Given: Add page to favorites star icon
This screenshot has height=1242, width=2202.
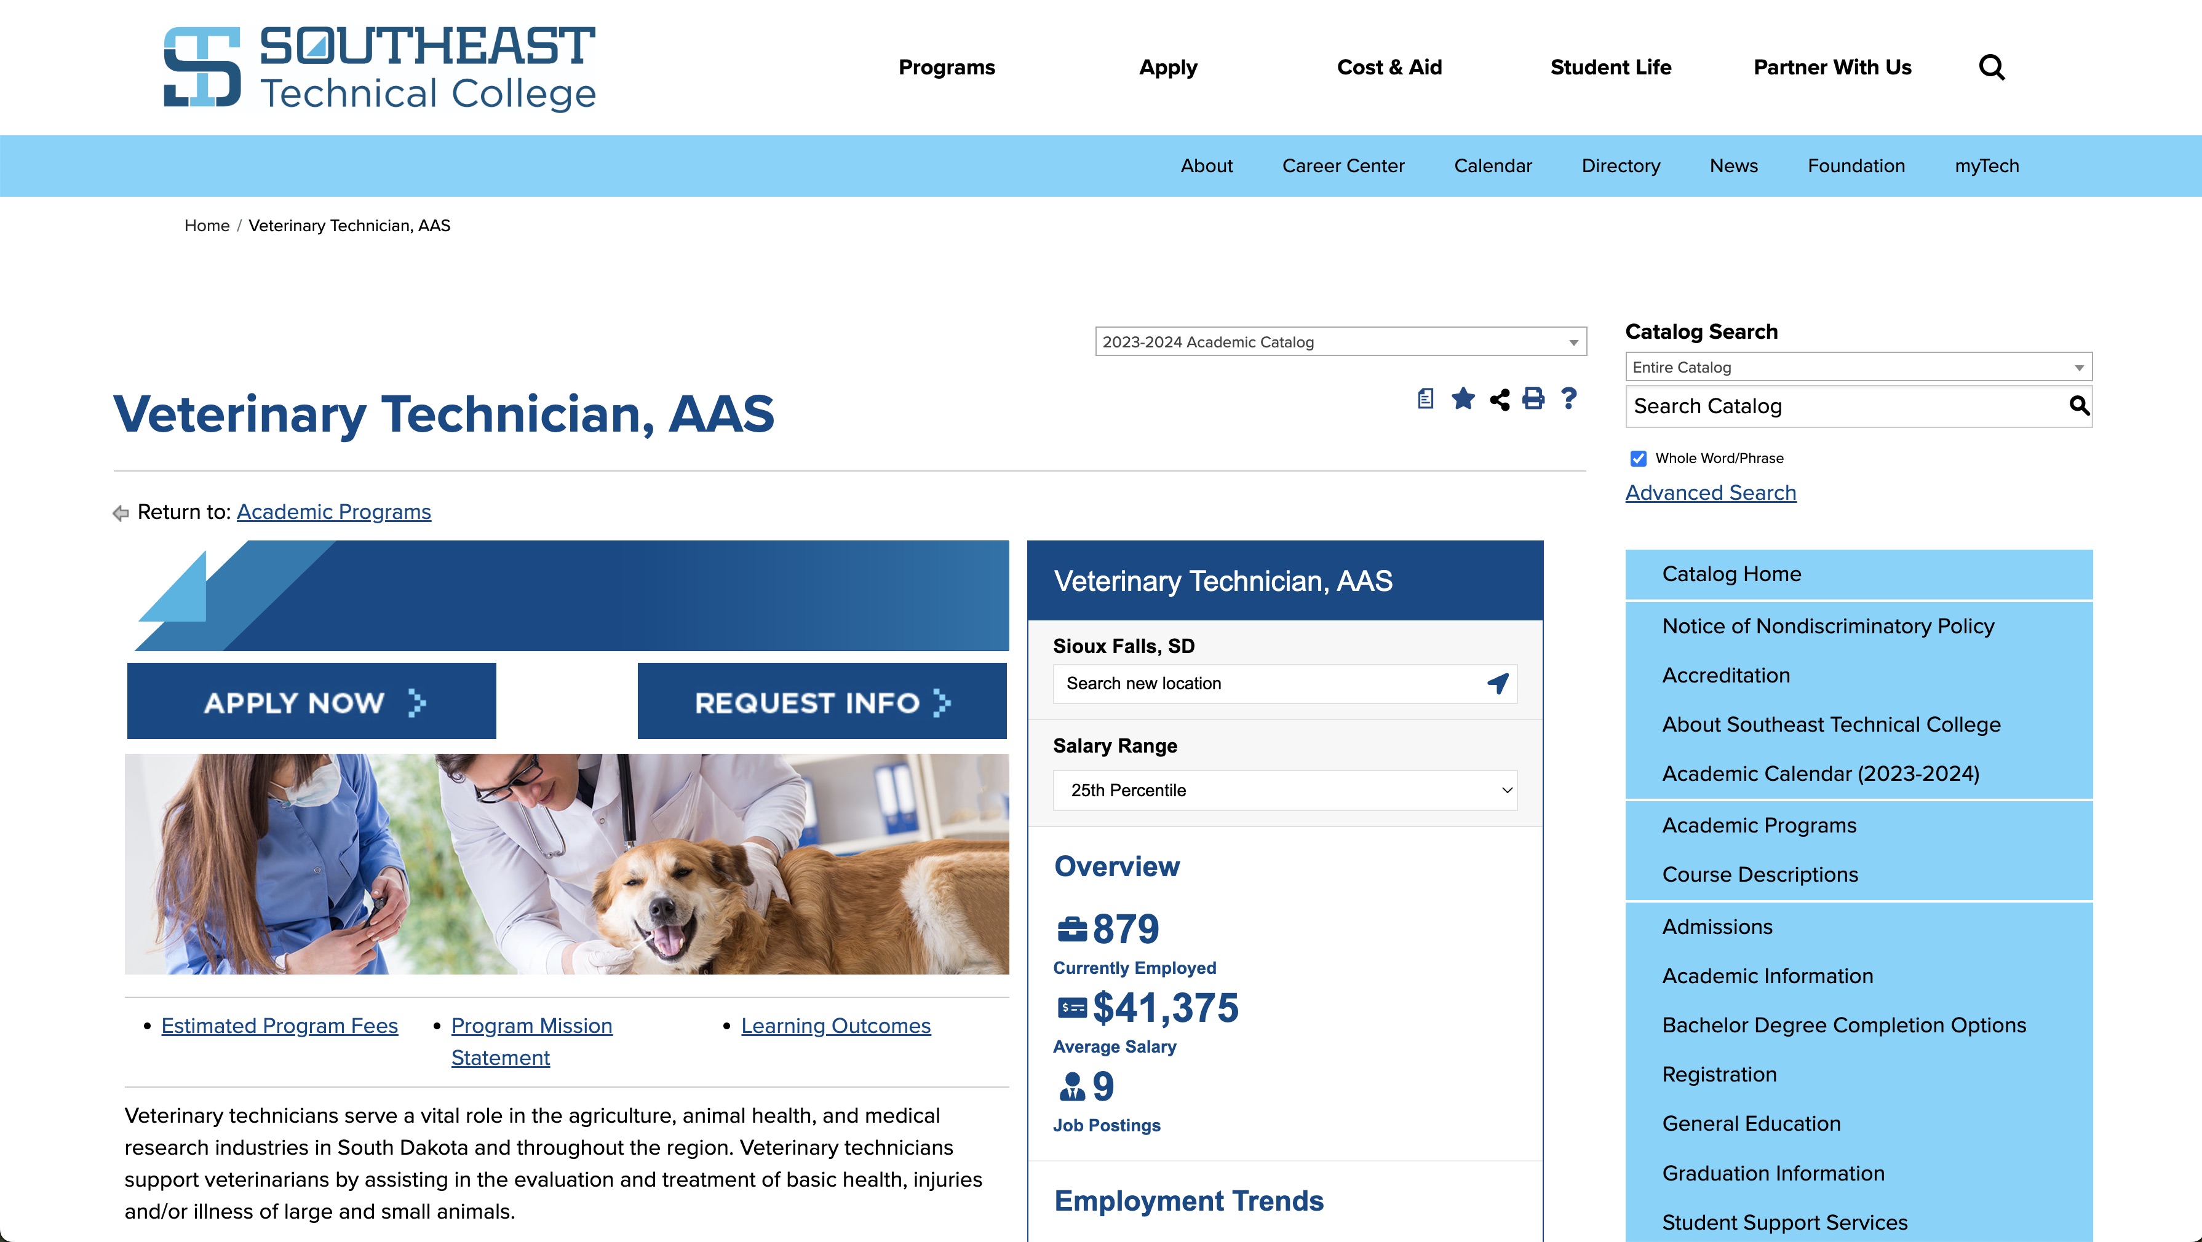Looking at the screenshot, I should pos(1463,398).
